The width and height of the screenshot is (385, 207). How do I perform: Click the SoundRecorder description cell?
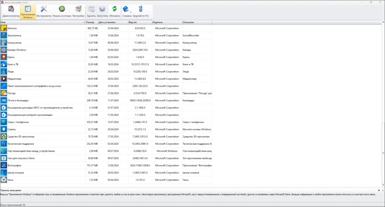click(x=191, y=35)
